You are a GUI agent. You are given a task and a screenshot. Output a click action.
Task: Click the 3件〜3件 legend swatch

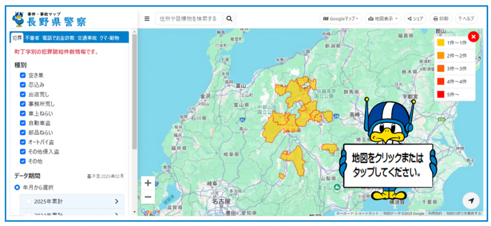[x=441, y=68]
